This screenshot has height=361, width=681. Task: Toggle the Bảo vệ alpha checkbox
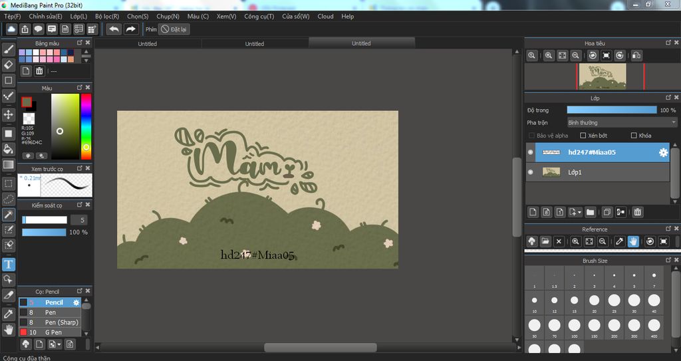pos(531,136)
